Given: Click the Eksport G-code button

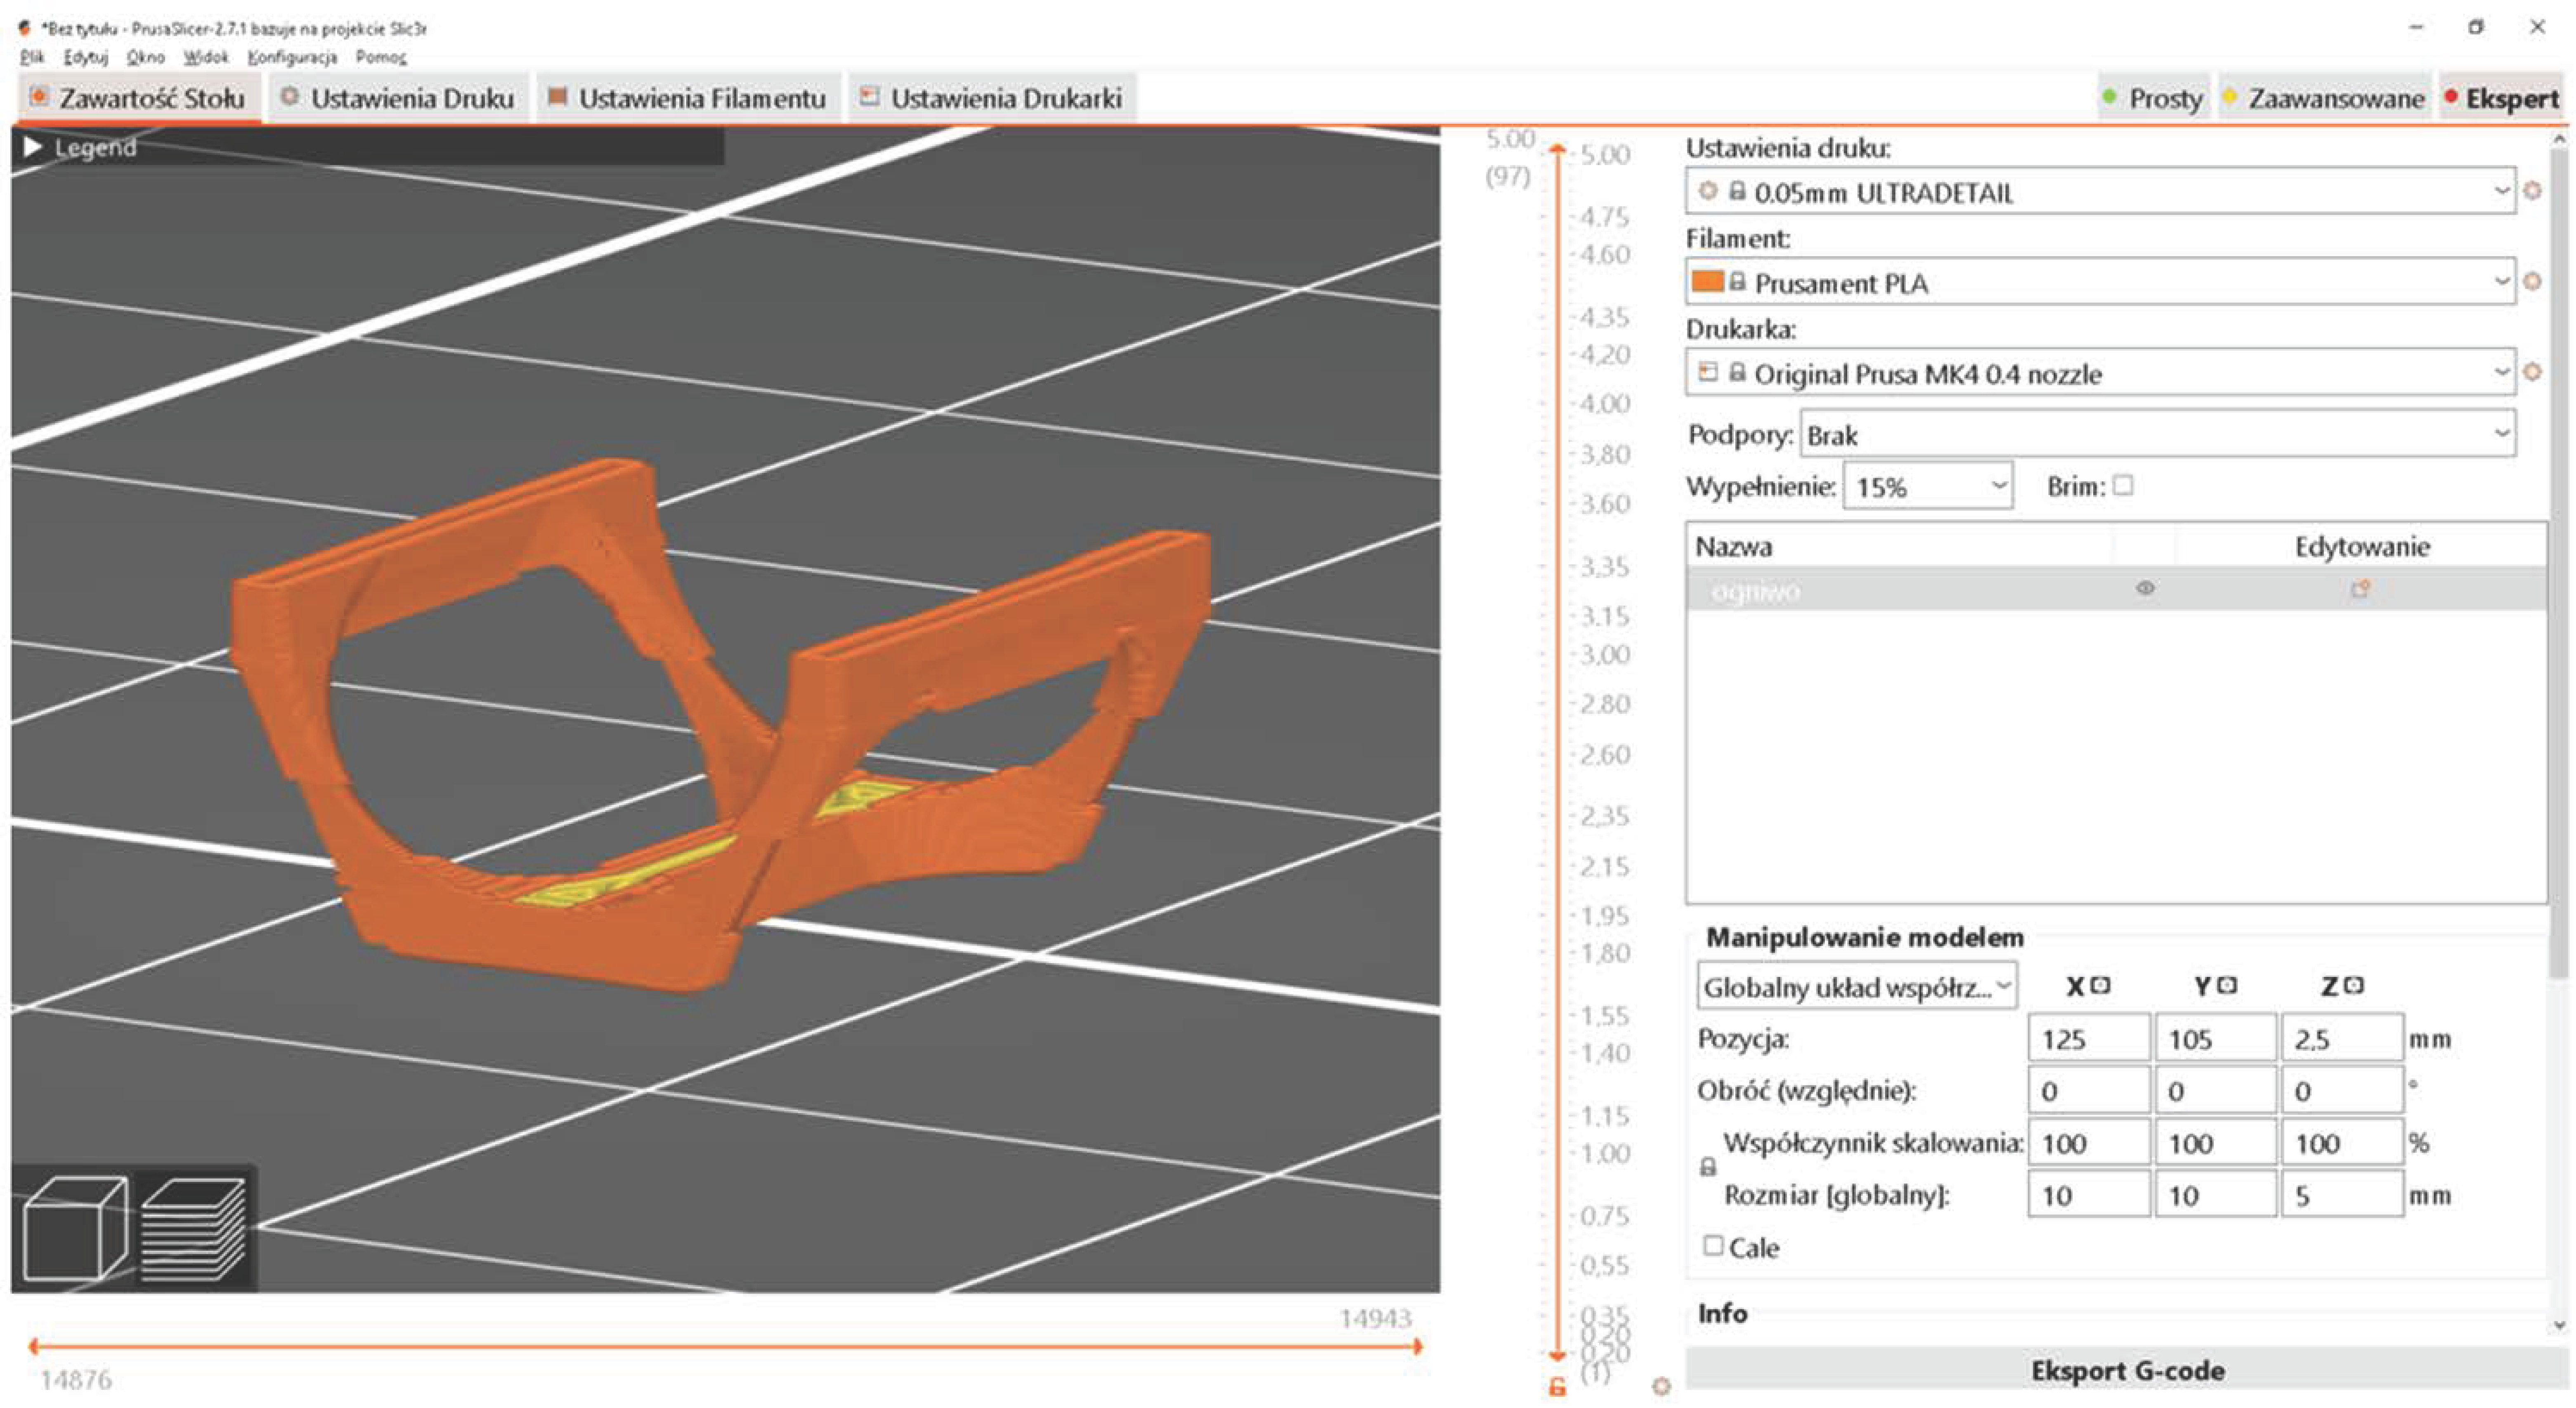Looking at the screenshot, I should pos(2127,1369).
